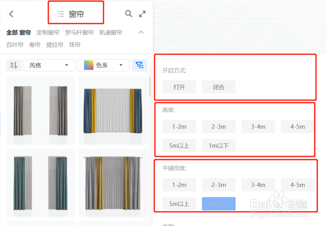Viewport: 326px width, 226px height.
Task: Click the curtain list vertical scrollbar
Action: tap(150, 86)
